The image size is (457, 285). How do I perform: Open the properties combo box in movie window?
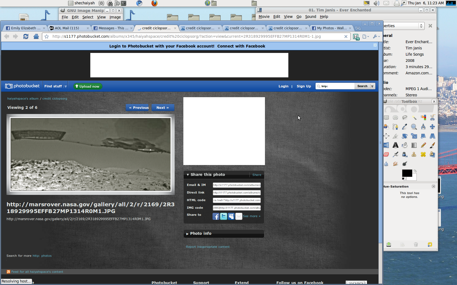(404, 26)
